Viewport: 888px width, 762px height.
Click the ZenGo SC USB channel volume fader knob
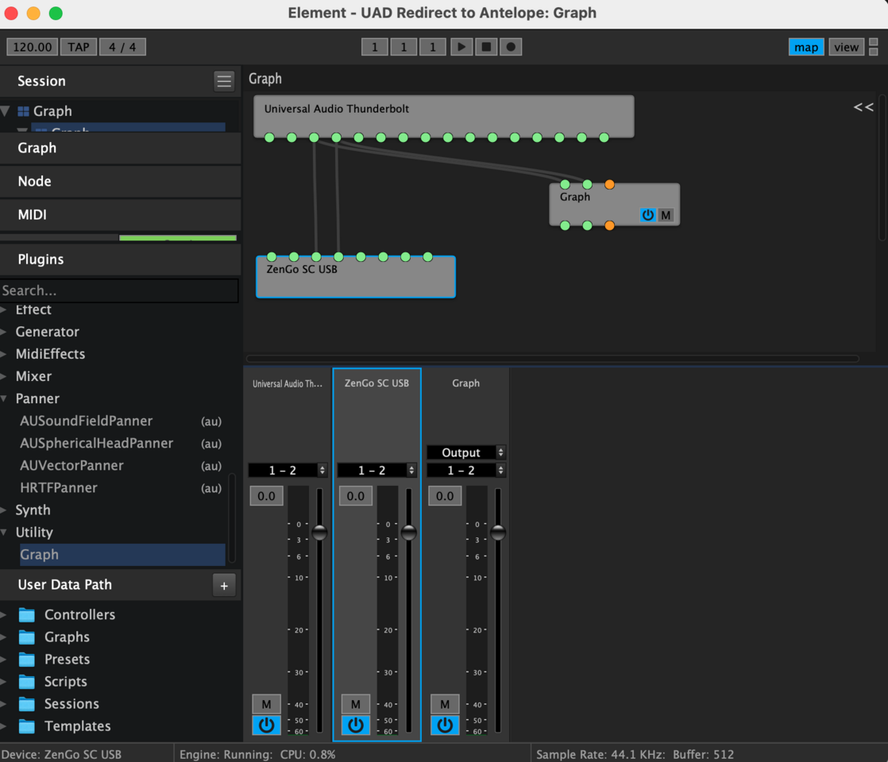pos(409,533)
